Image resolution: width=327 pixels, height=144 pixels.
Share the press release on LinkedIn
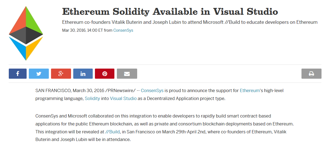(x=83, y=74)
